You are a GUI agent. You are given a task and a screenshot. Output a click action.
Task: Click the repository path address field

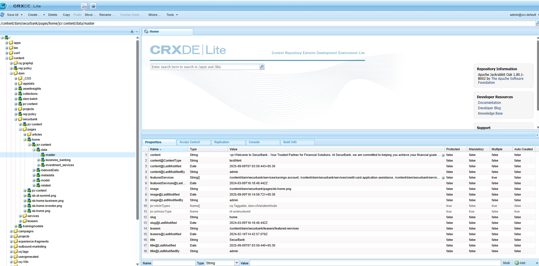268,23
